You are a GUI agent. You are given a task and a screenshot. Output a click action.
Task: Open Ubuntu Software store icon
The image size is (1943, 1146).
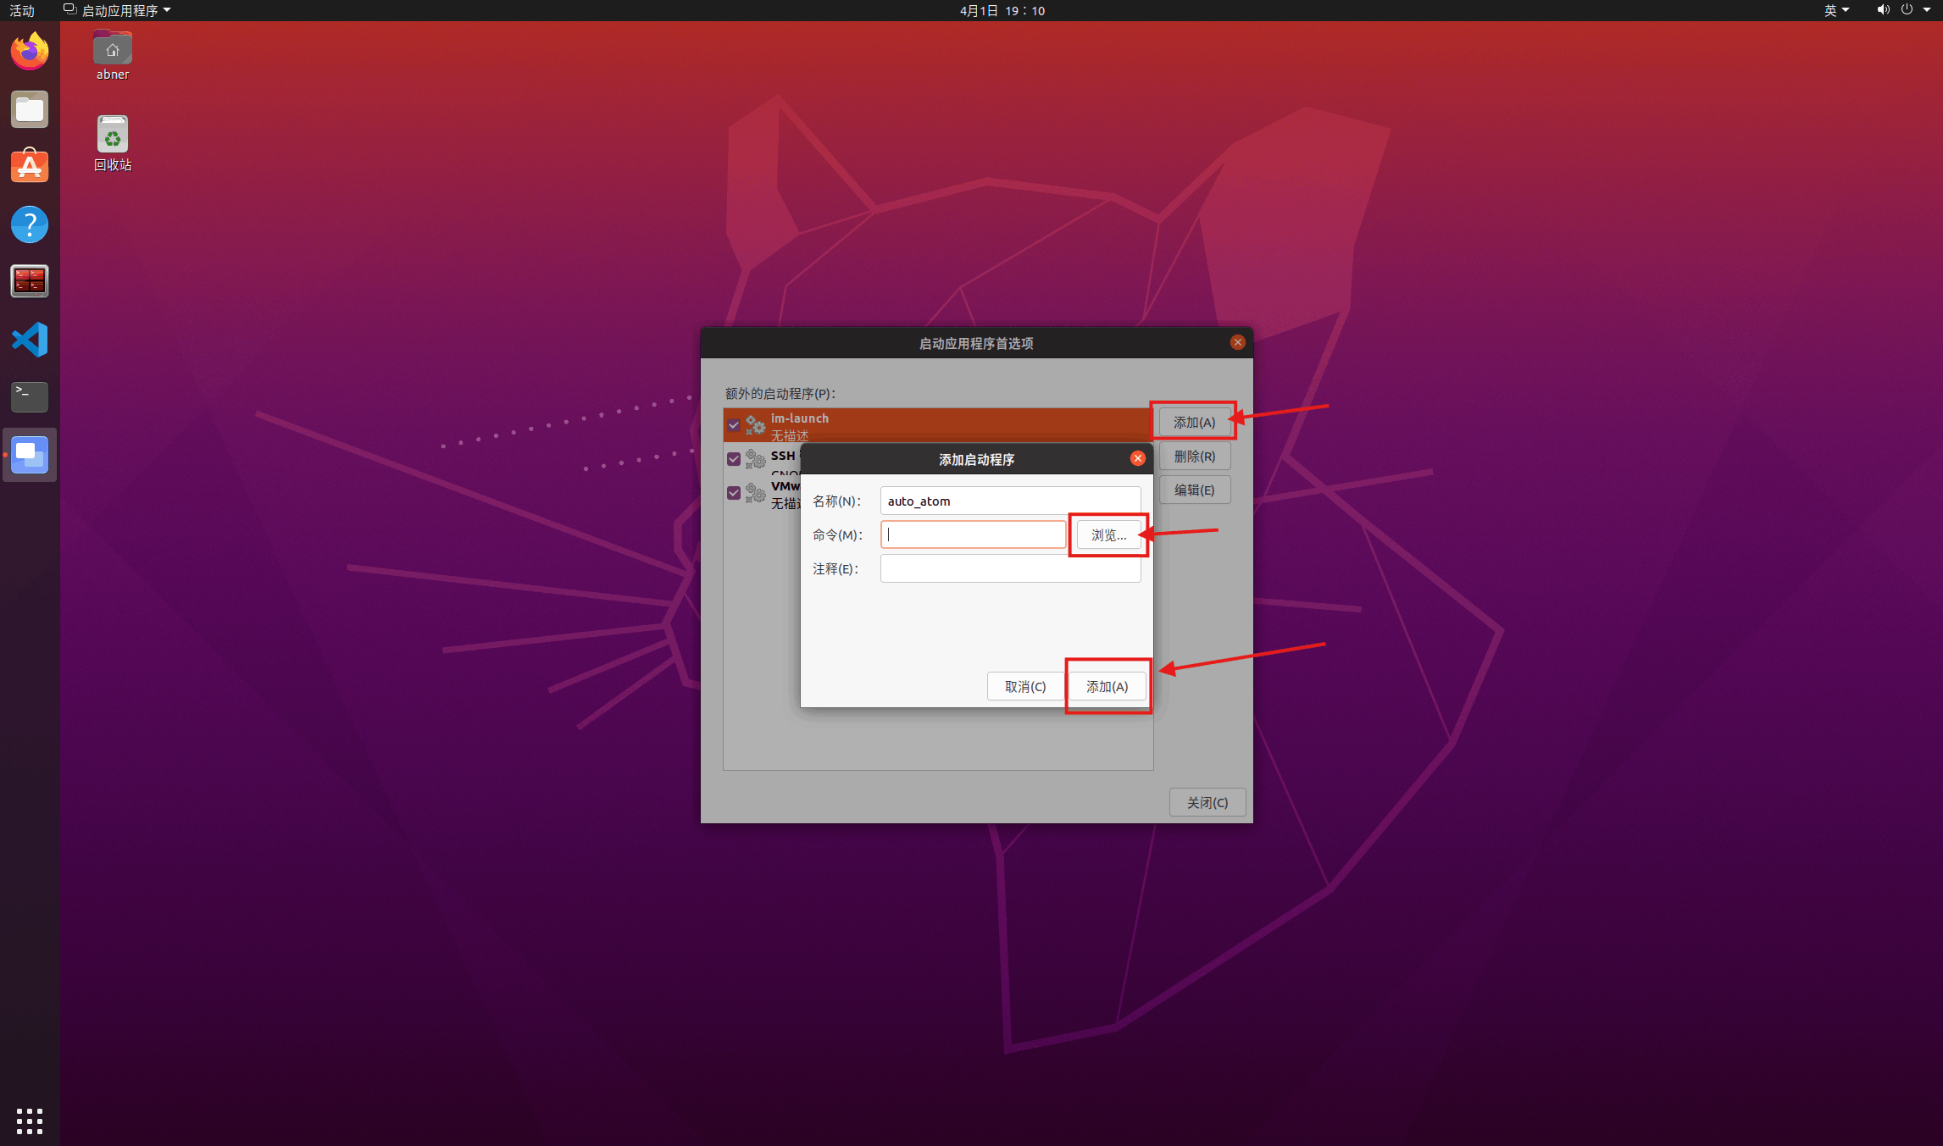(x=30, y=167)
